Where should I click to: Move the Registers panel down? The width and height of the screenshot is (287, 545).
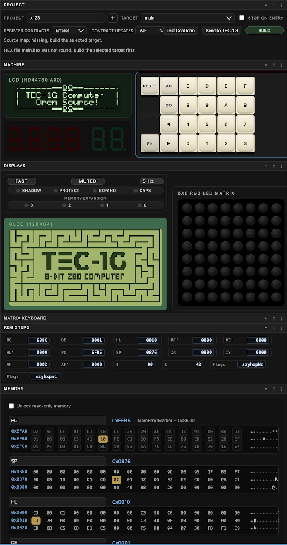pyautogui.click(x=281, y=327)
